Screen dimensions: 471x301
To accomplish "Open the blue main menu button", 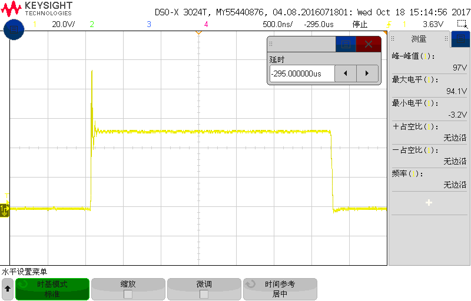I will click(14, 29).
